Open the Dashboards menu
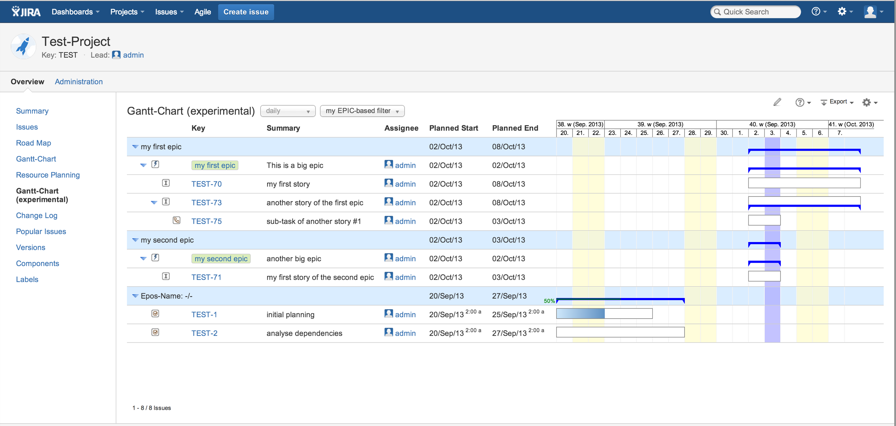 coord(76,12)
